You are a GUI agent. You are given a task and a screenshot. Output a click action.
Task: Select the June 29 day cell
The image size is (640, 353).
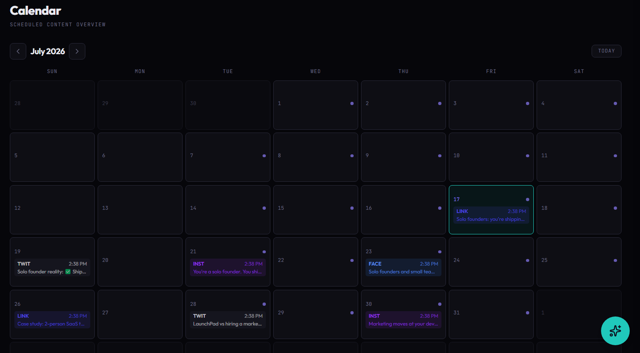[x=140, y=105]
